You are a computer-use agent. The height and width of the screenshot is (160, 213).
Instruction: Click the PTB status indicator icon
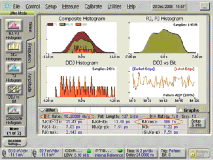click(120, 151)
